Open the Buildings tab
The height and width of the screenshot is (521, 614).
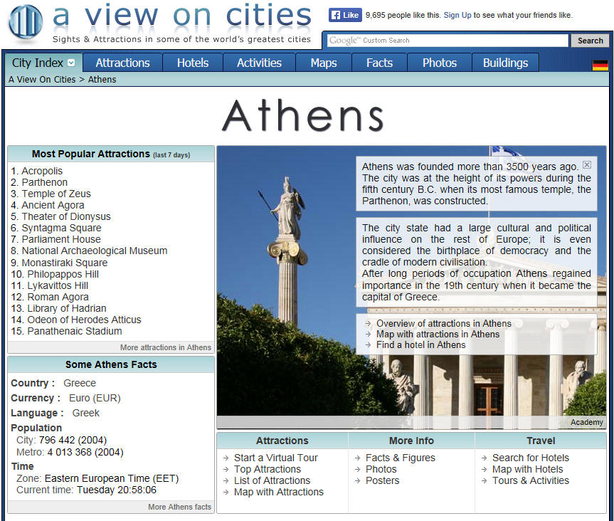point(505,63)
